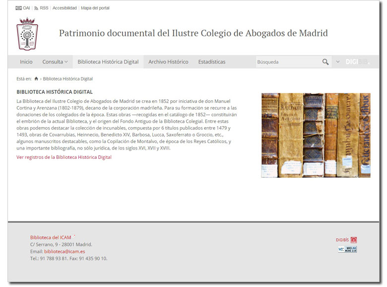
Task: Select Biblioteca Histórica Digital tab
Action: pos(108,62)
